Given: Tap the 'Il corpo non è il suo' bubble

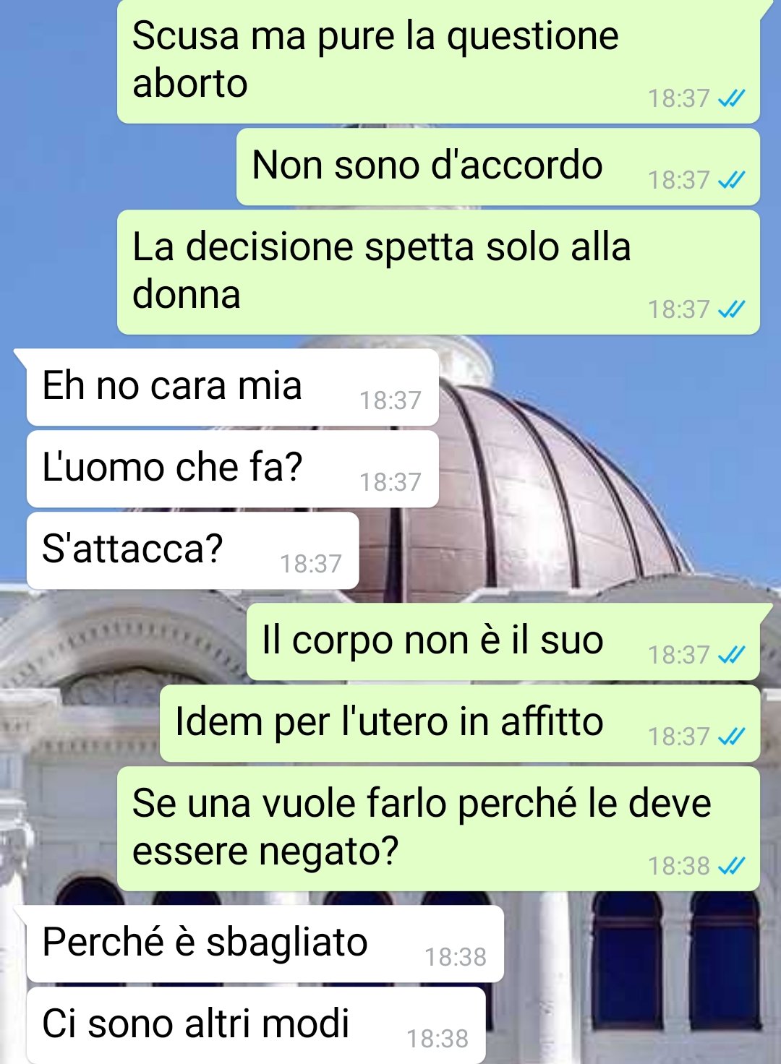Looking at the screenshot, I should (x=503, y=642).
